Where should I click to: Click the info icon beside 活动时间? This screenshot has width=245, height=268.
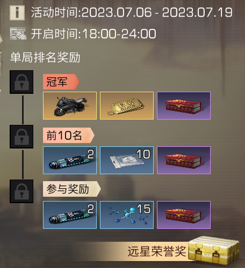(x=17, y=13)
